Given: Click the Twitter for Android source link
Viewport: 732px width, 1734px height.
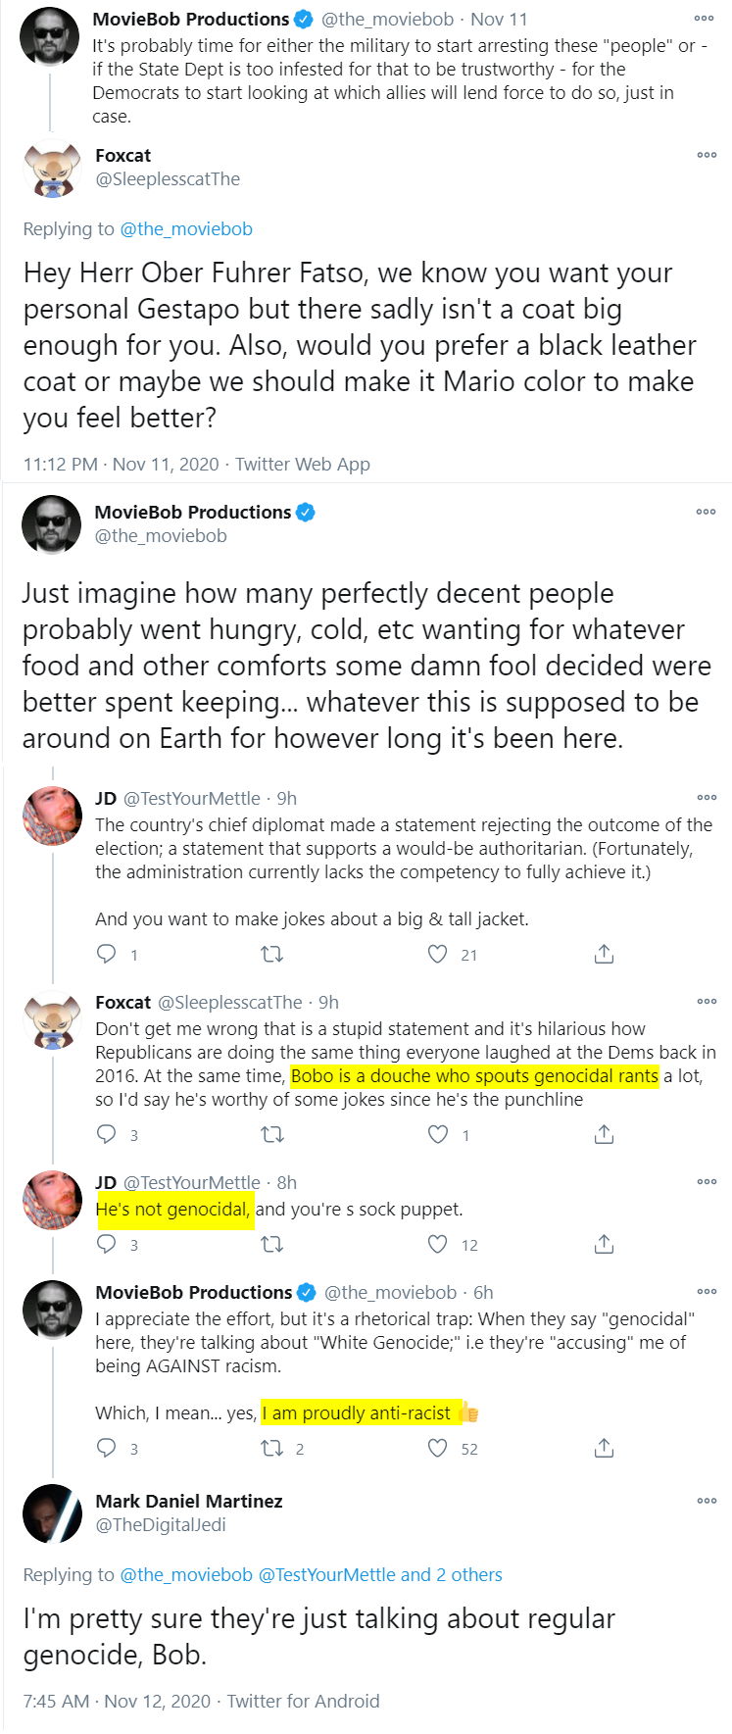Looking at the screenshot, I should tap(303, 1701).
